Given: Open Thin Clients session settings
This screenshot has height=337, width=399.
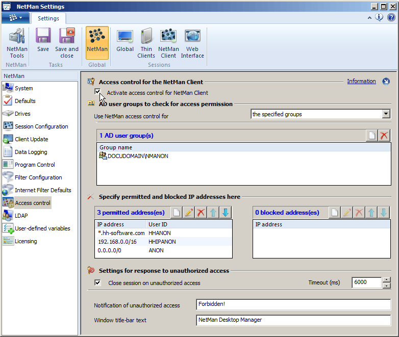Looking at the screenshot, I should [x=146, y=43].
